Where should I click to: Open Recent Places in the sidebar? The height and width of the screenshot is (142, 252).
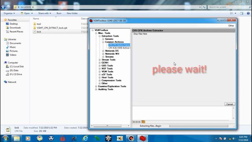16,32
